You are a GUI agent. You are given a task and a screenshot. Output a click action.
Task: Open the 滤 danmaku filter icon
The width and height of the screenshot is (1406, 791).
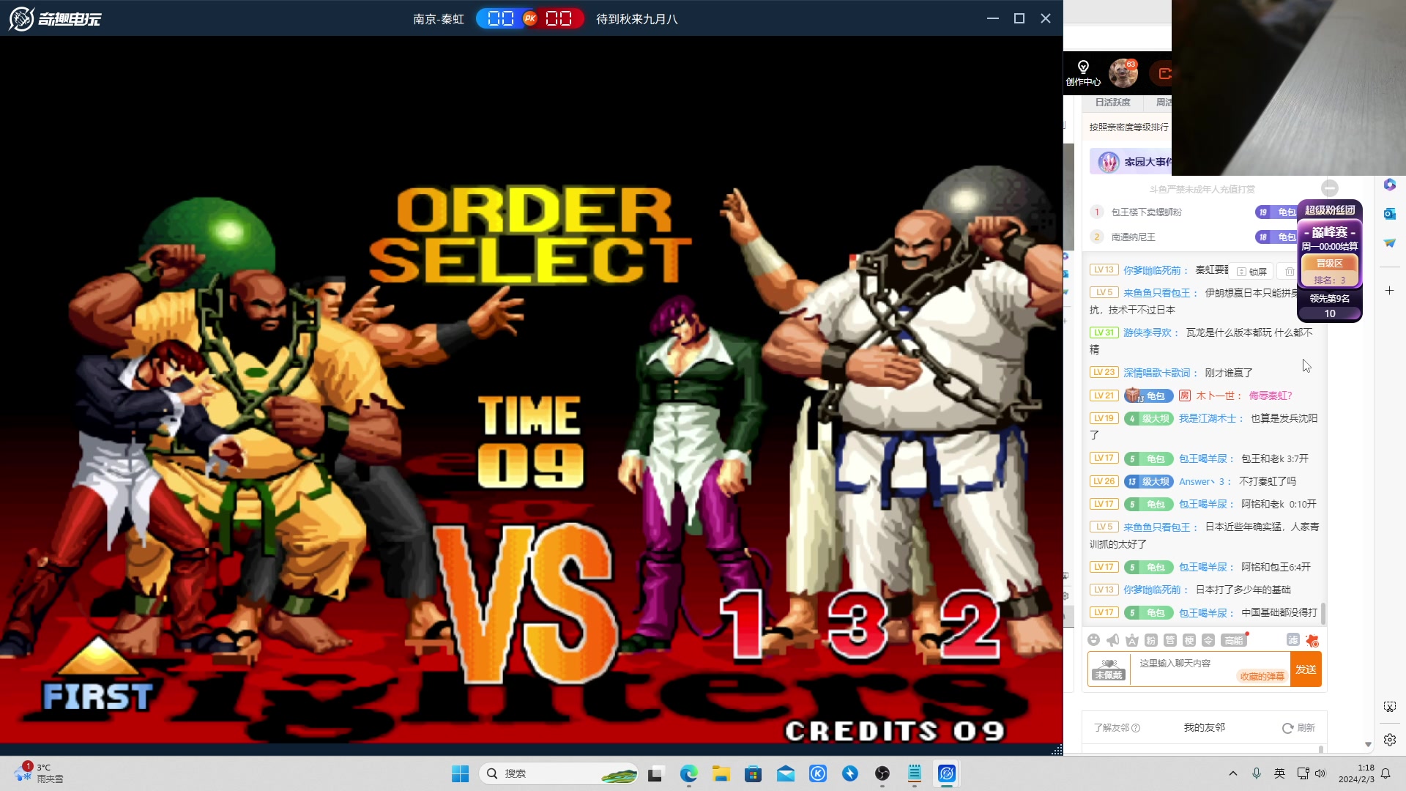click(1293, 639)
